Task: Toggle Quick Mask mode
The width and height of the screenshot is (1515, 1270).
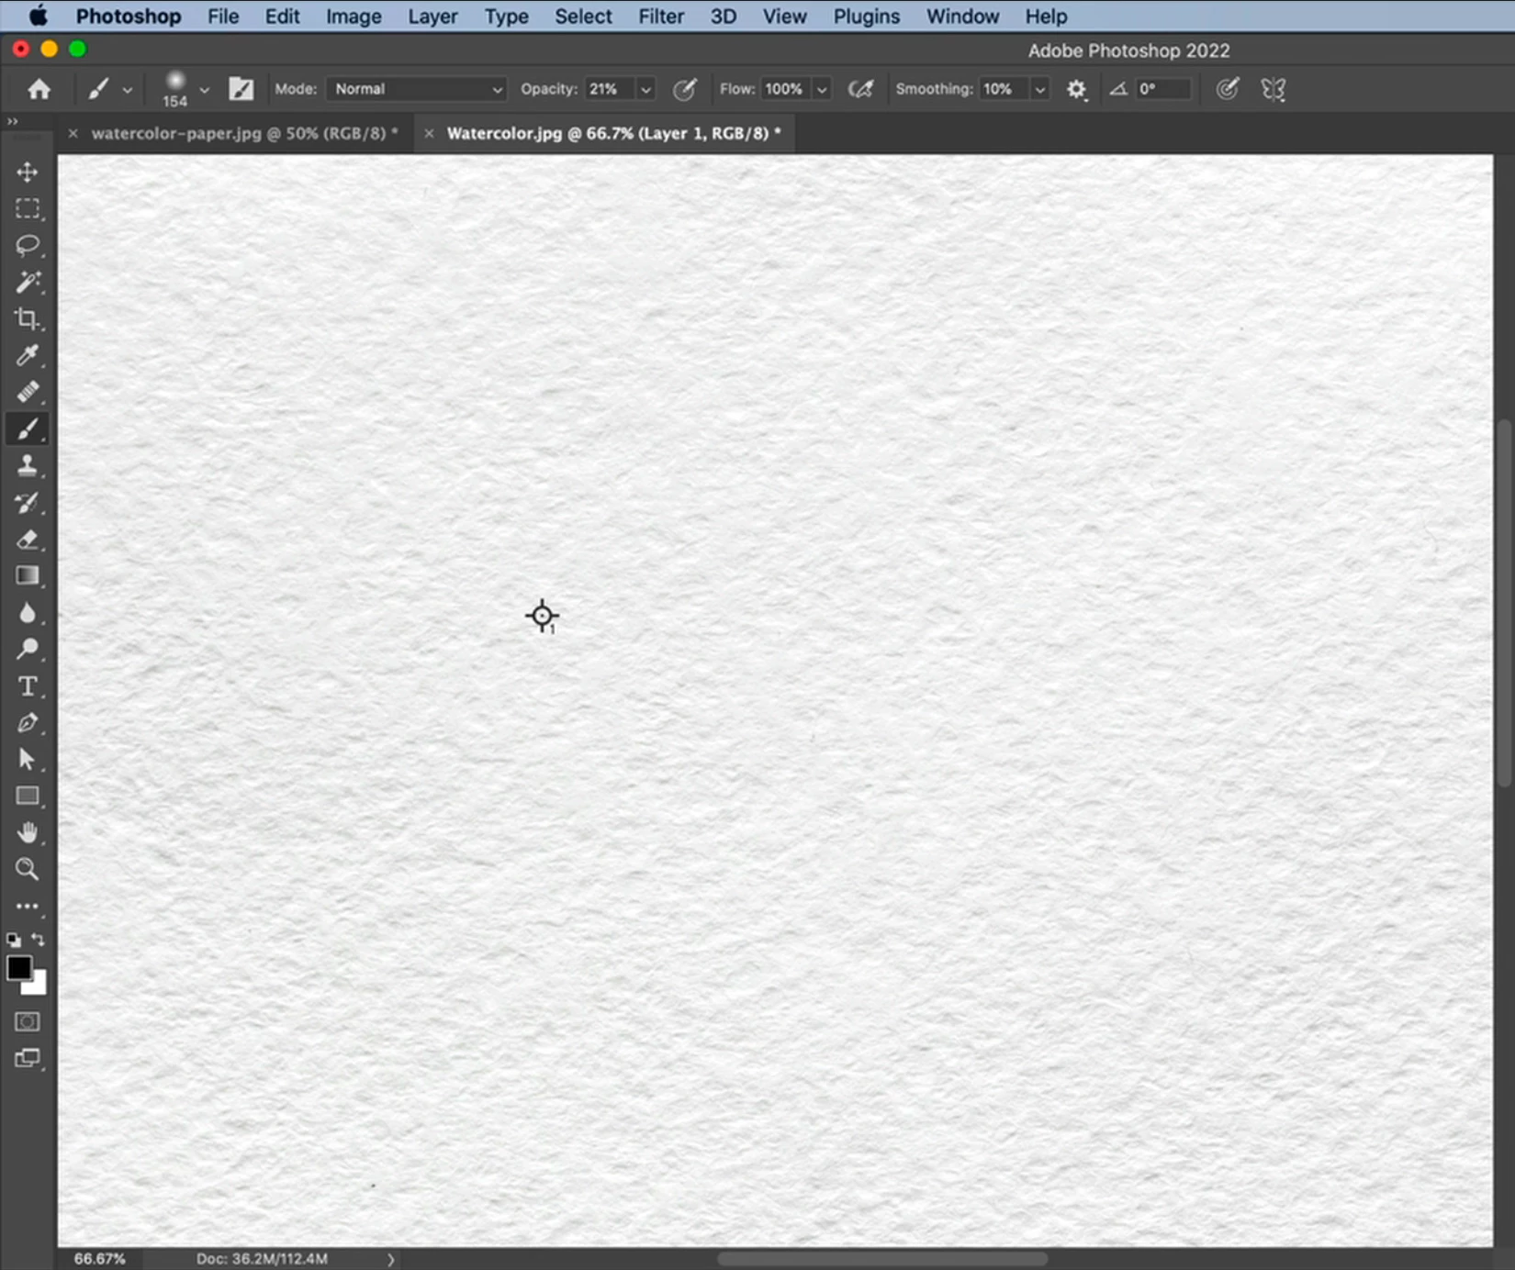Action: pyautogui.click(x=28, y=1021)
